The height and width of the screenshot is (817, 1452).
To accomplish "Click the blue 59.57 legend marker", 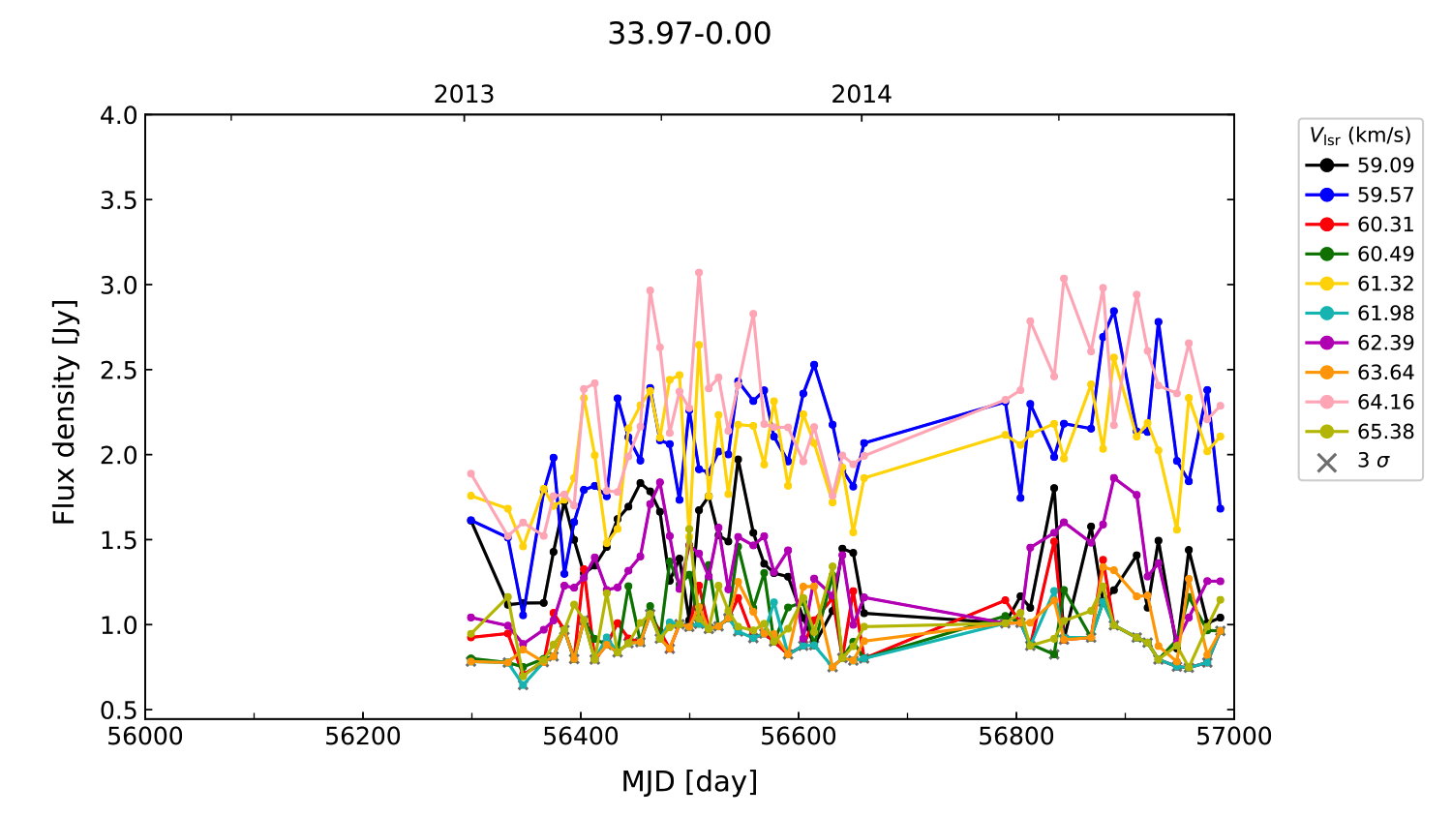I will (1326, 196).
